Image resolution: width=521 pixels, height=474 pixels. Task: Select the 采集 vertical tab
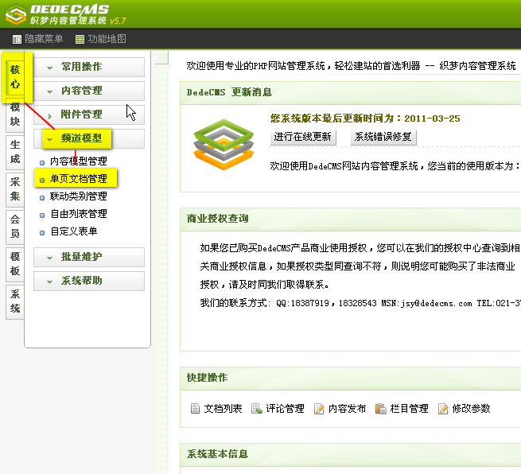(x=15, y=189)
